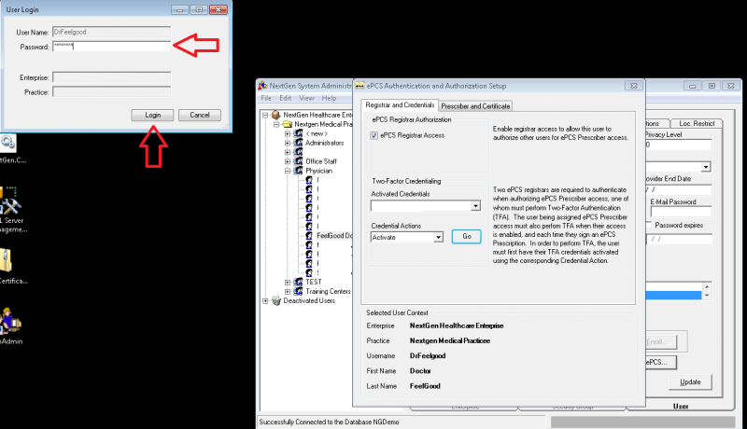
Task: Click the ePCS setup dialog title icon
Action: (x=359, y=86)
